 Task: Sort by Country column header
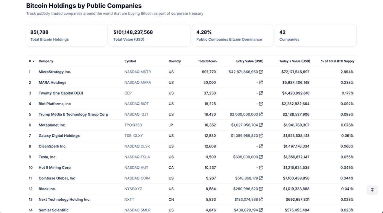click(x=175, y=61)
